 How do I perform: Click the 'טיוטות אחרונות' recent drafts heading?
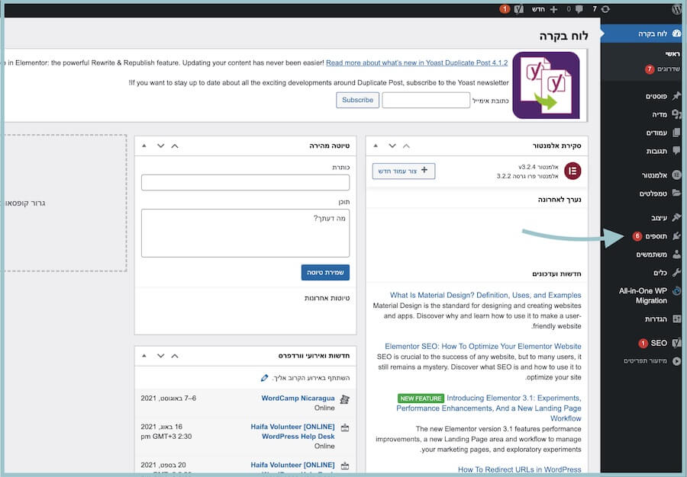[x=327, y=298]
